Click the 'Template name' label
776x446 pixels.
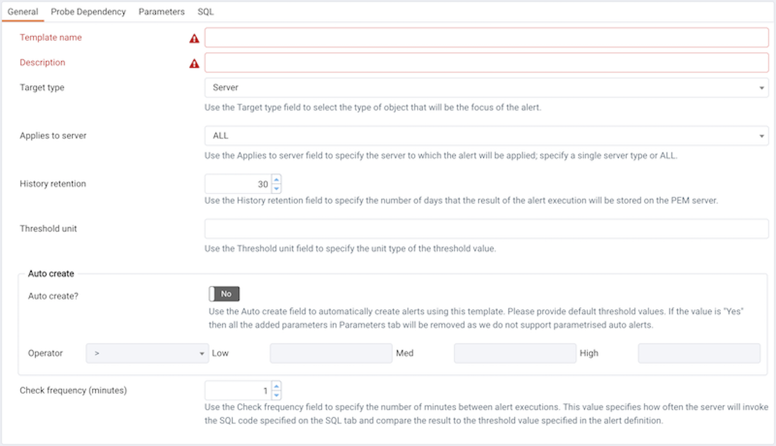(x=51, y=37)
